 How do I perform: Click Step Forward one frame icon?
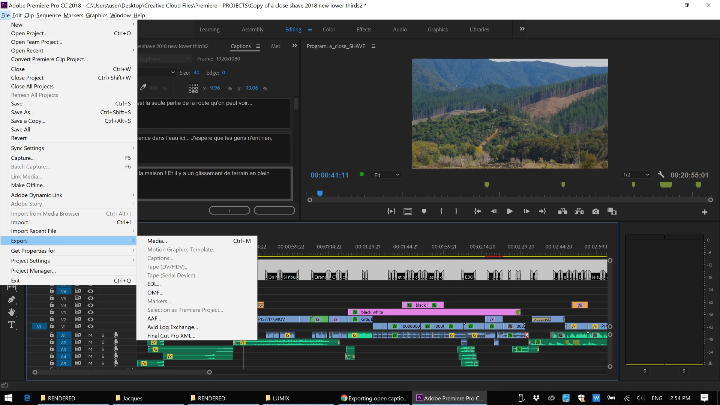pyautogui.click(x=526, y=211)
